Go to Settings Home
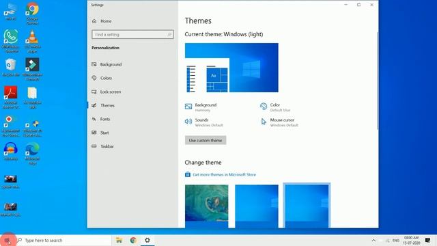Screen dimensions: 437x246 coord(102,21)
